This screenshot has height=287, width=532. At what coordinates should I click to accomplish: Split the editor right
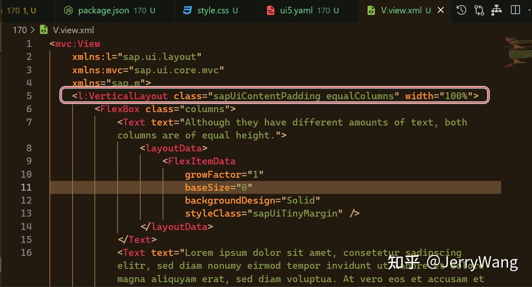pos(515,10)
